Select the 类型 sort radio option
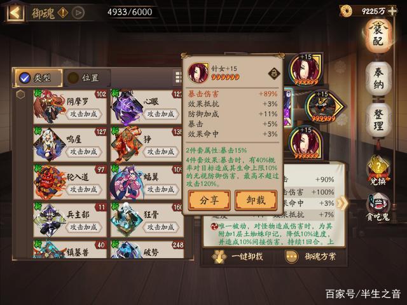The width and height of the screenshot is (407, 305). coord(38,78)
